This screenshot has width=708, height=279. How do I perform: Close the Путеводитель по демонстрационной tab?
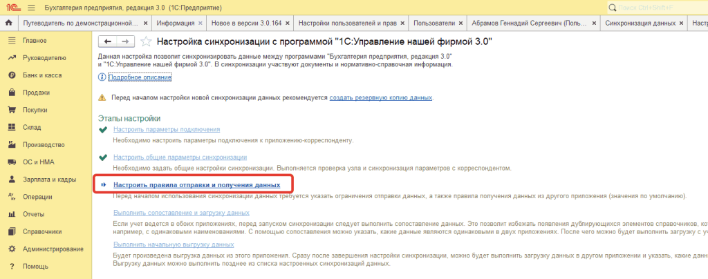[145, 23]
